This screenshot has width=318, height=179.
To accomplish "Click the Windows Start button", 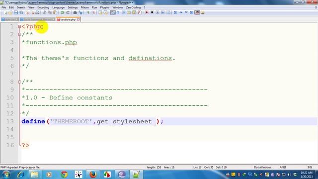I will coord(6,175).
